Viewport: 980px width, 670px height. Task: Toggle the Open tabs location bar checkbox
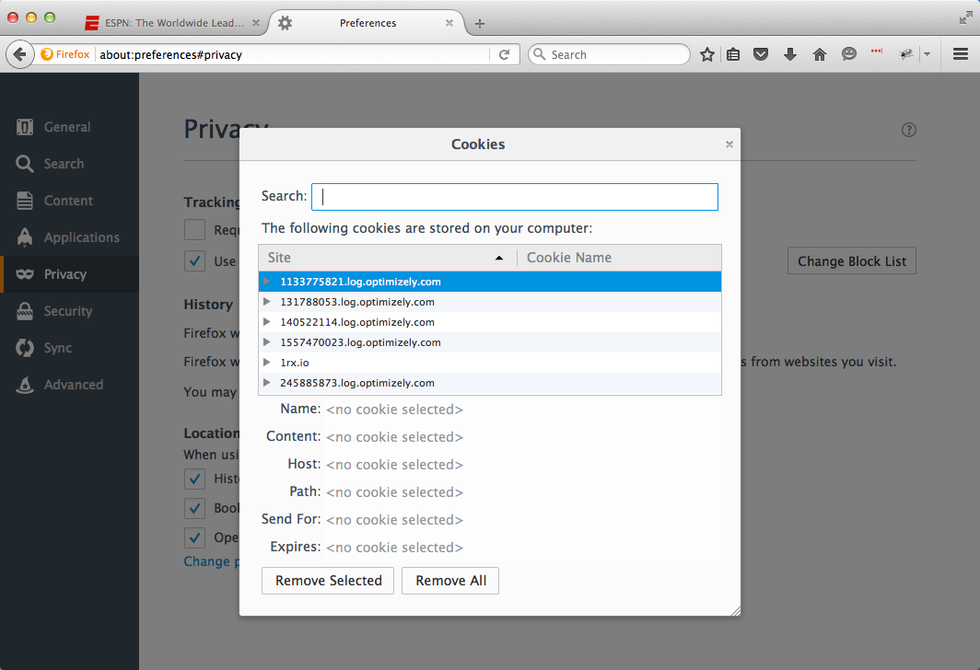click(x=194, y=537)
